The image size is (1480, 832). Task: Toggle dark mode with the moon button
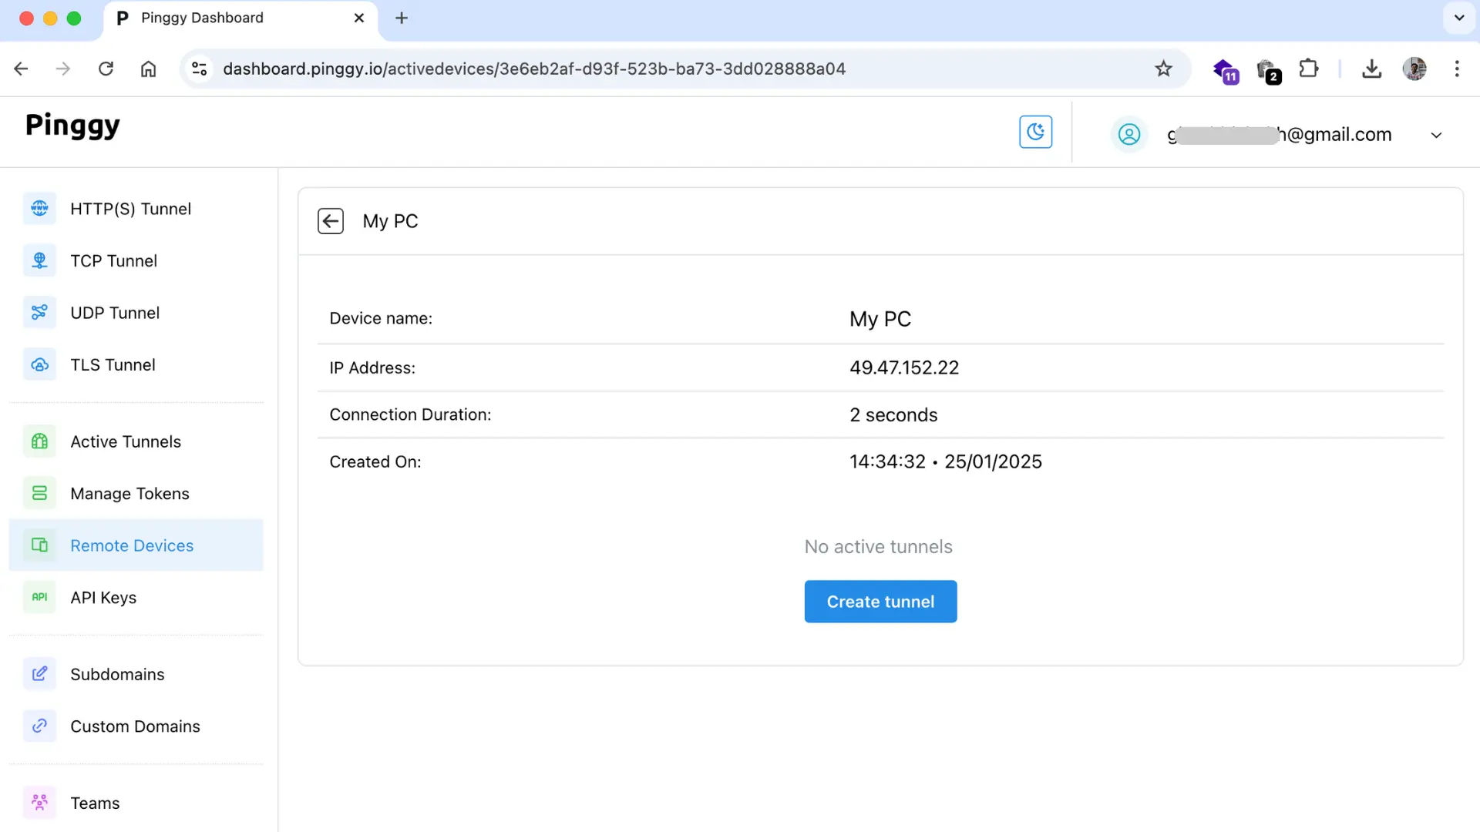[x=1035, y=132]
